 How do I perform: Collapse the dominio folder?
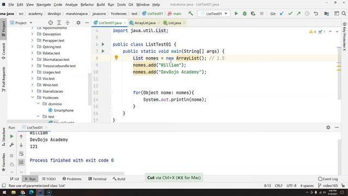(x=38, y=104)
